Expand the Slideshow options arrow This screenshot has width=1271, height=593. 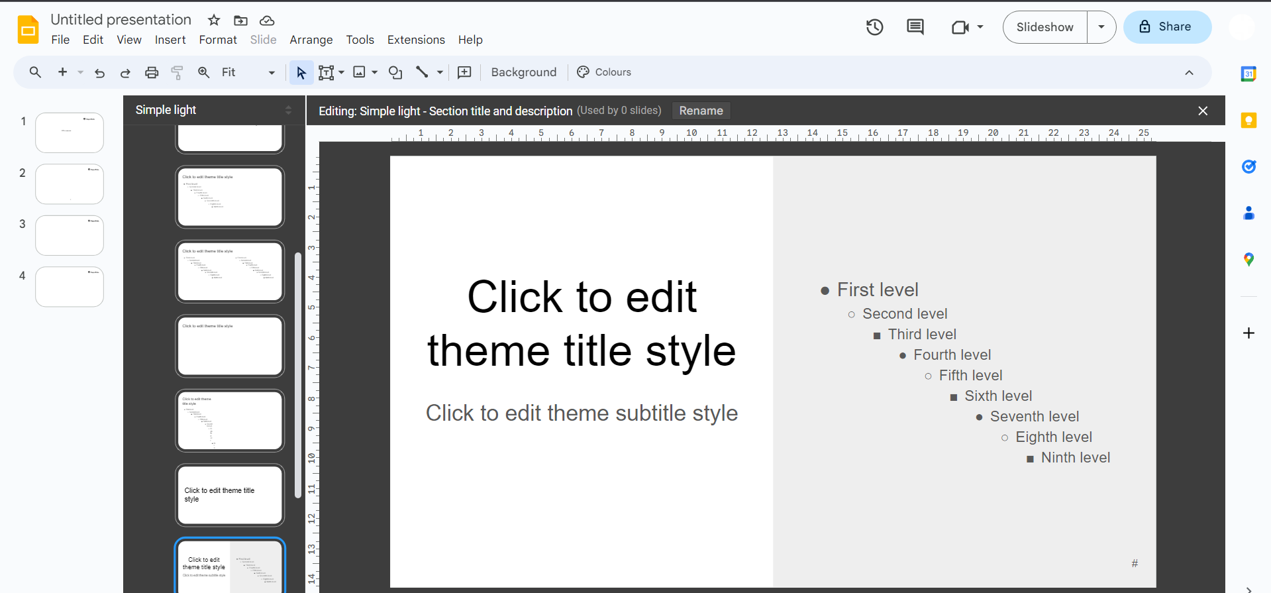[1101, 27]
